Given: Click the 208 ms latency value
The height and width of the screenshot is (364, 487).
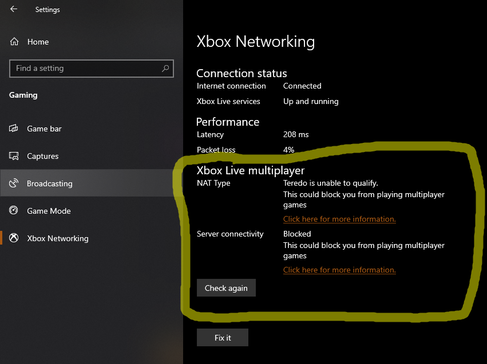Looking at the screenshot, I should 296,134.
